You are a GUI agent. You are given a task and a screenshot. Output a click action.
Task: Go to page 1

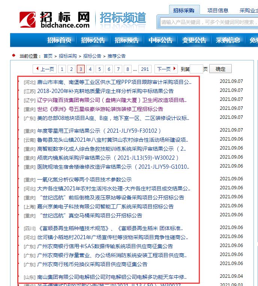[62, 69]
